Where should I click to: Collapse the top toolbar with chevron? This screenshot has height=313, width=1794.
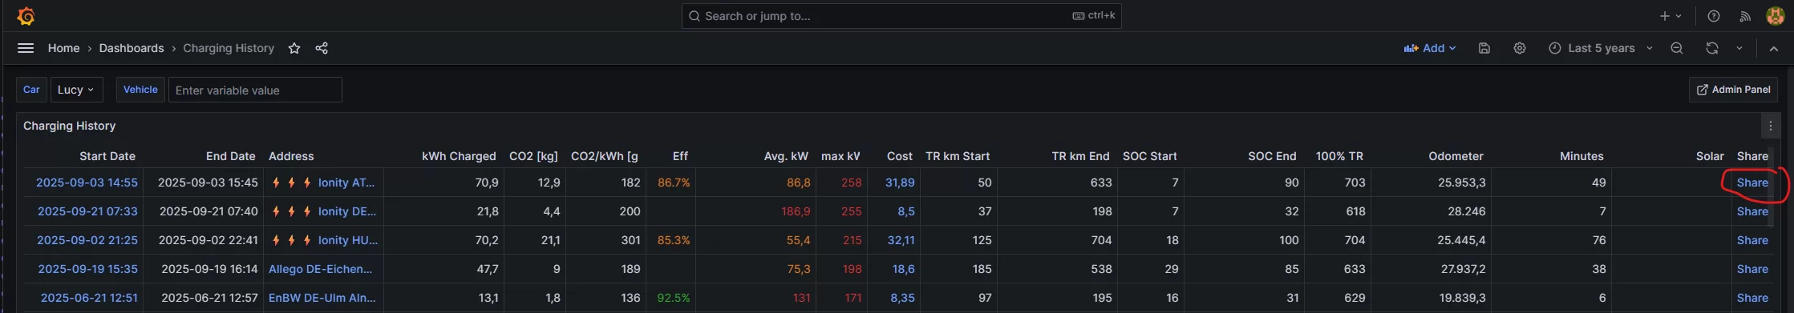click(x=1774, y=48)
